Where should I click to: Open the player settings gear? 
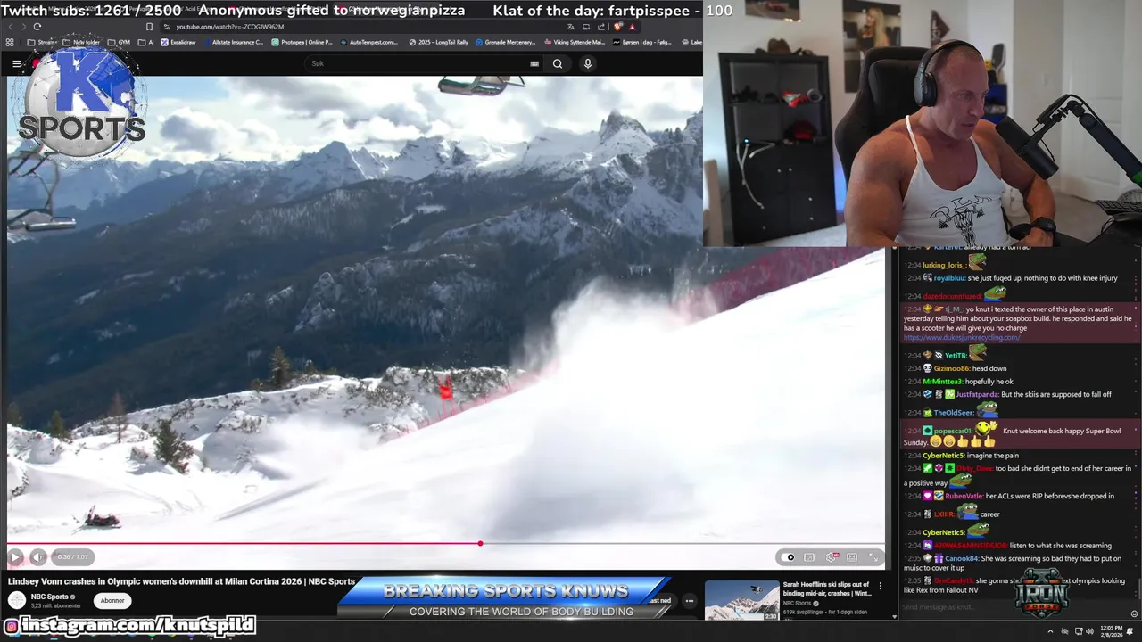[831, 557]
